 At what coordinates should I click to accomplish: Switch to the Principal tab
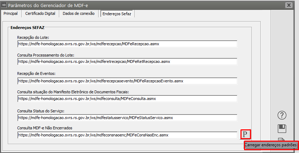[x=11, y=13]
